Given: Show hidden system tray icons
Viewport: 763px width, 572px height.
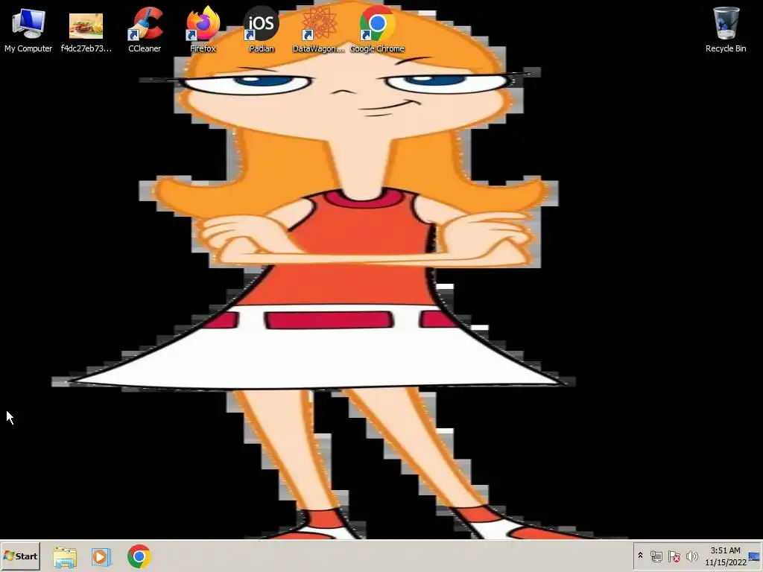Looking at the screenshot, I should (640, 556).
